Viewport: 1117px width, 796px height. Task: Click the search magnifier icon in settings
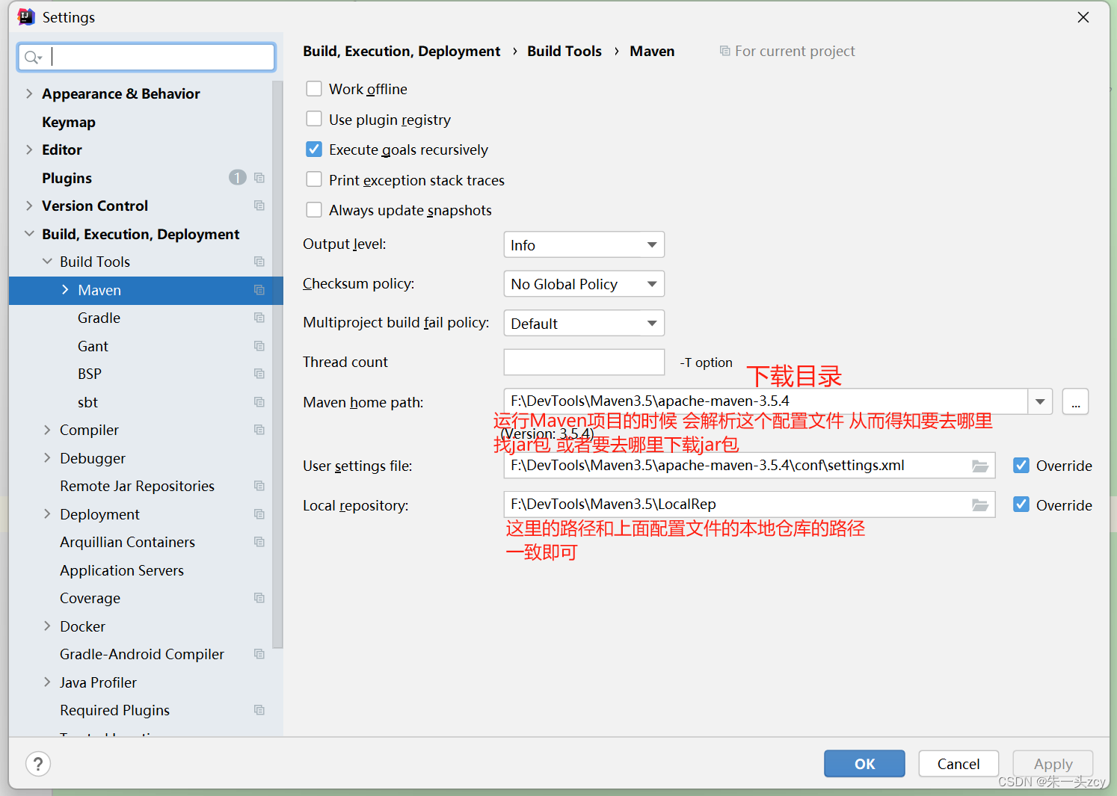pyautogui.click(x=32, y=58)
